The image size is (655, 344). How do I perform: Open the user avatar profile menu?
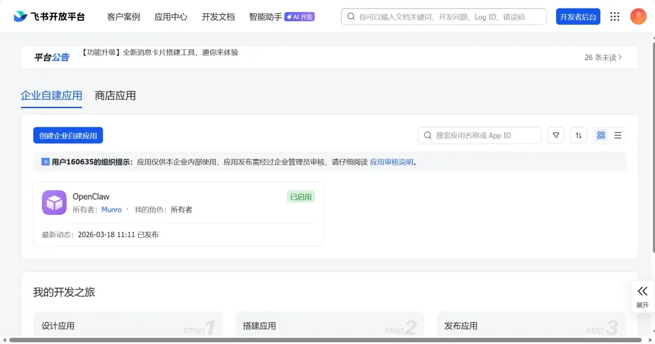(638, 16)
